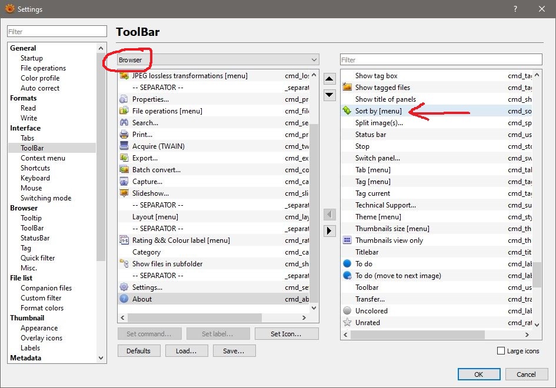
Task: Select the Acquire (TWAIN) scanner icon
Action: click(x=124, y=146)
